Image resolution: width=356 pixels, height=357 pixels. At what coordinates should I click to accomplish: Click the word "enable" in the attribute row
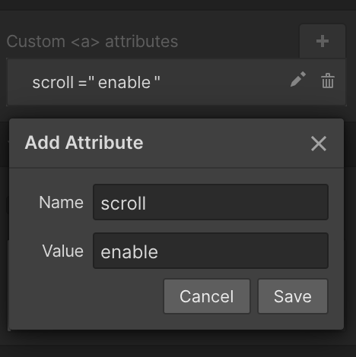[124, 83]
